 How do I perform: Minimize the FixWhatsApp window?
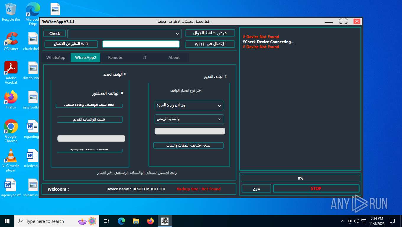pos(329,22)
